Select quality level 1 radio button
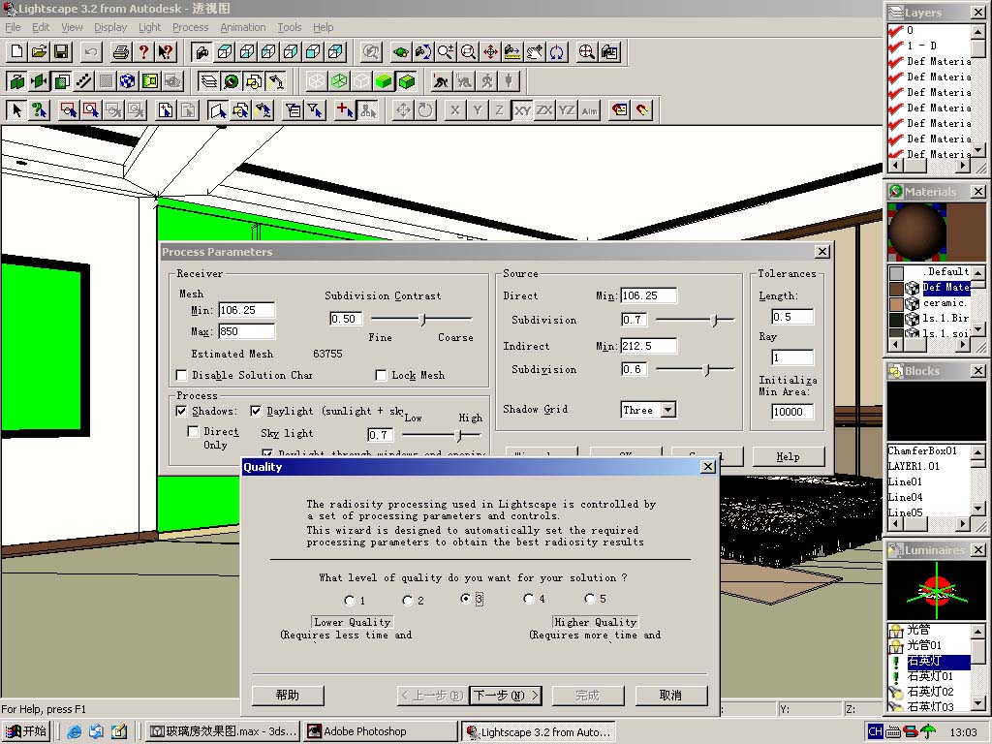The width and height of the screenshot is (992, 744). (x=349, y=600)
